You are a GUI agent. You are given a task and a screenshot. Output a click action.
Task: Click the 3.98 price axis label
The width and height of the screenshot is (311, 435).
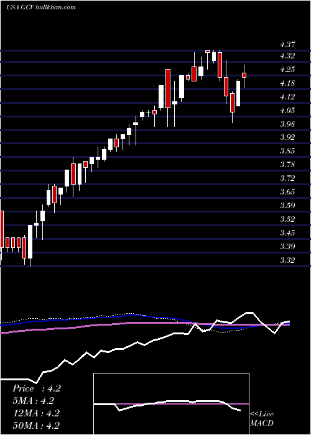pos(287,124)
